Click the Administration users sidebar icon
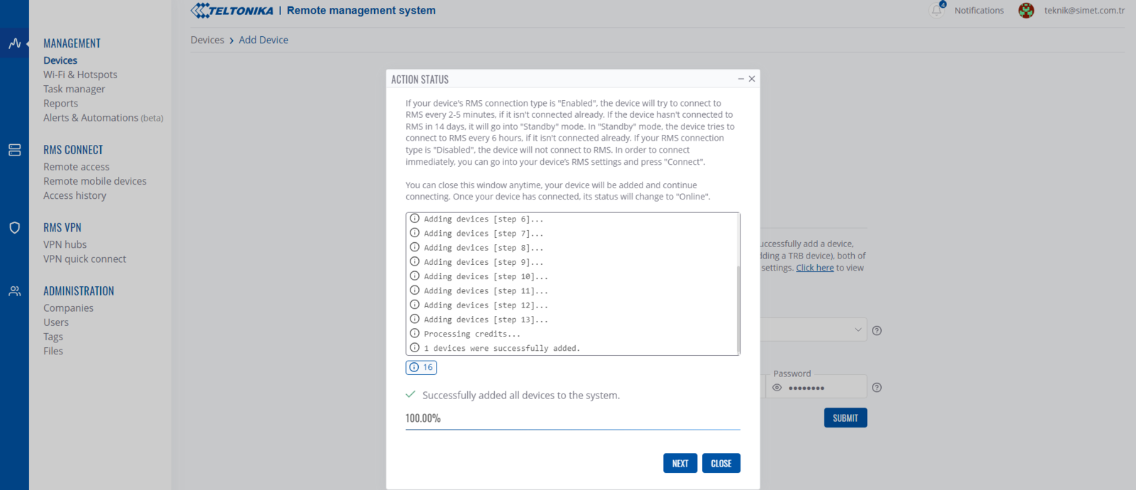Image resolution: width=1136 pixels, height=490 pixels. [x=14, y=291]
